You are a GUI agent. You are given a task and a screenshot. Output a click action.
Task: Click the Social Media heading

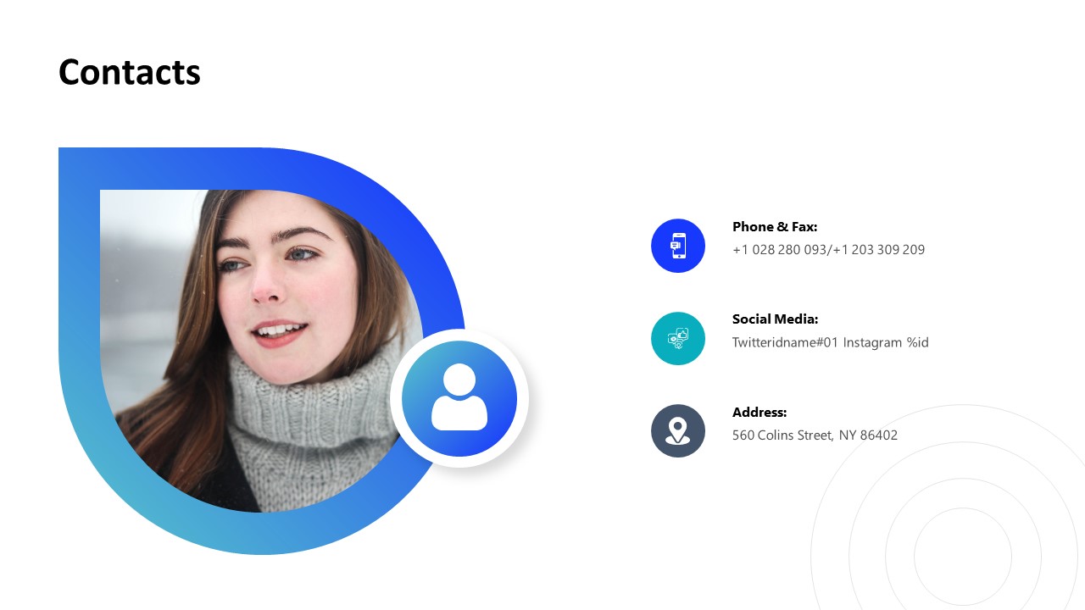(776, 319)
